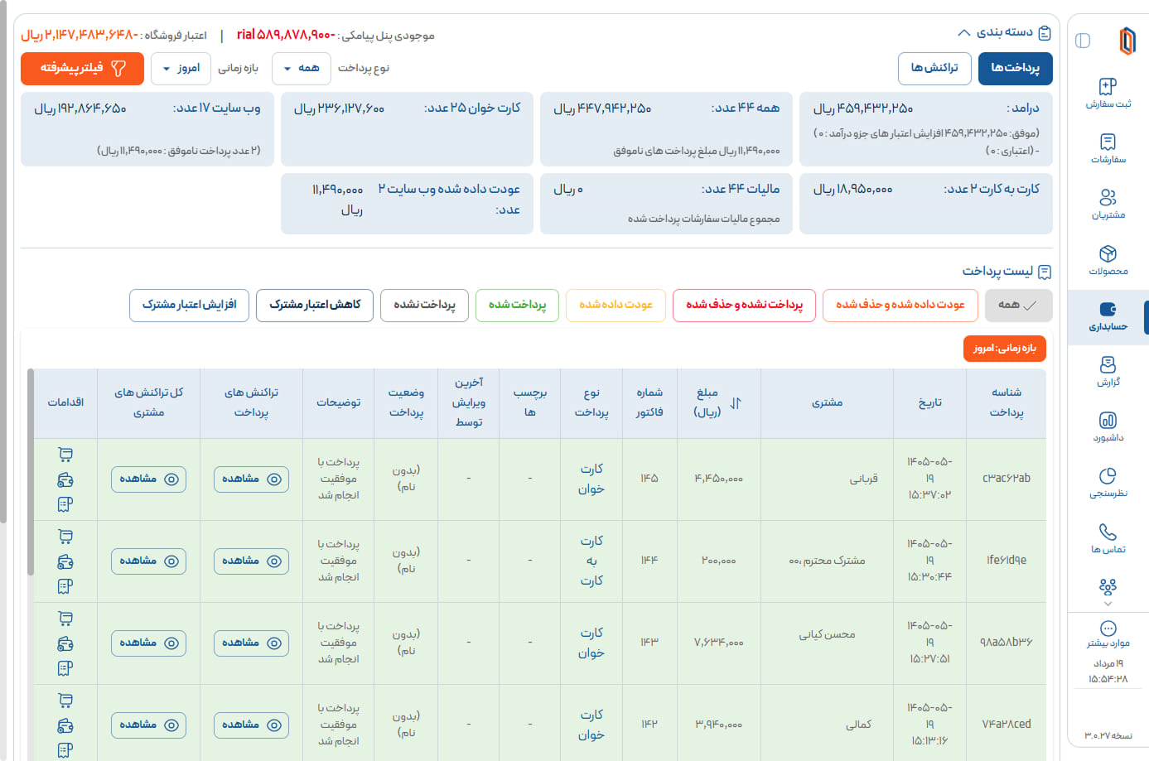Click the app logo at top
The image size is (1149, 761).
click(x=1127, y=41)
